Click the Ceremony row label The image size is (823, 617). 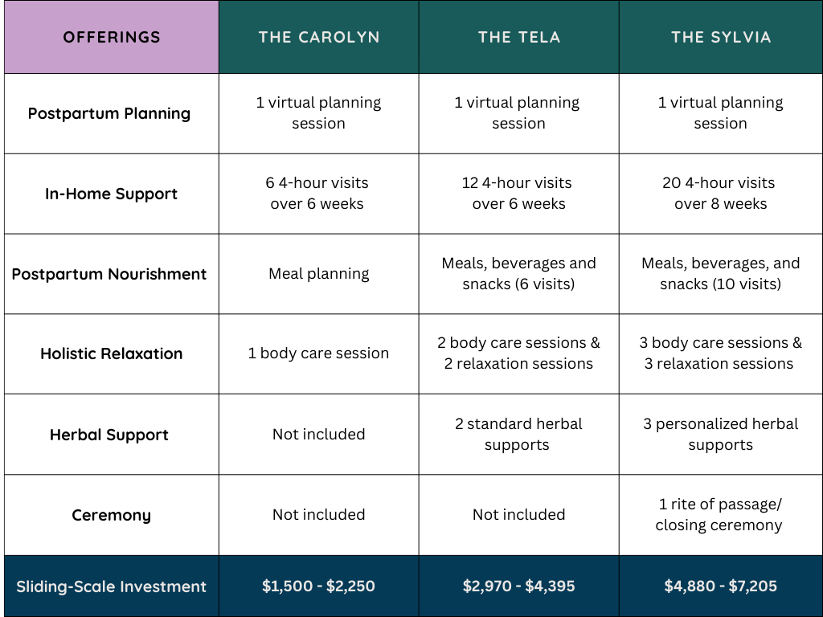pyautogui.click(x=111, y=515)
